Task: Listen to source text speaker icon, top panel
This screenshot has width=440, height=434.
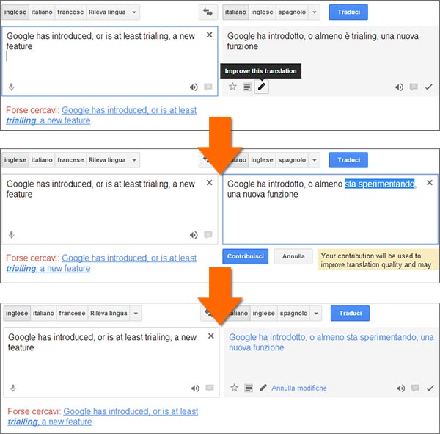Action: tap(194, 87)
